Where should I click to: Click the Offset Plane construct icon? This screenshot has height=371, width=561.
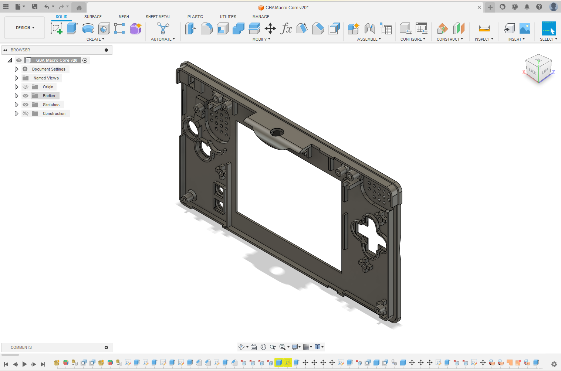[443, 28]
